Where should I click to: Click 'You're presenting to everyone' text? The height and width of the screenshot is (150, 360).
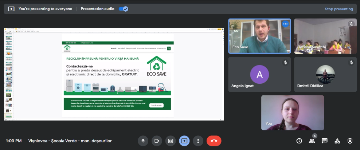point(45,9)
